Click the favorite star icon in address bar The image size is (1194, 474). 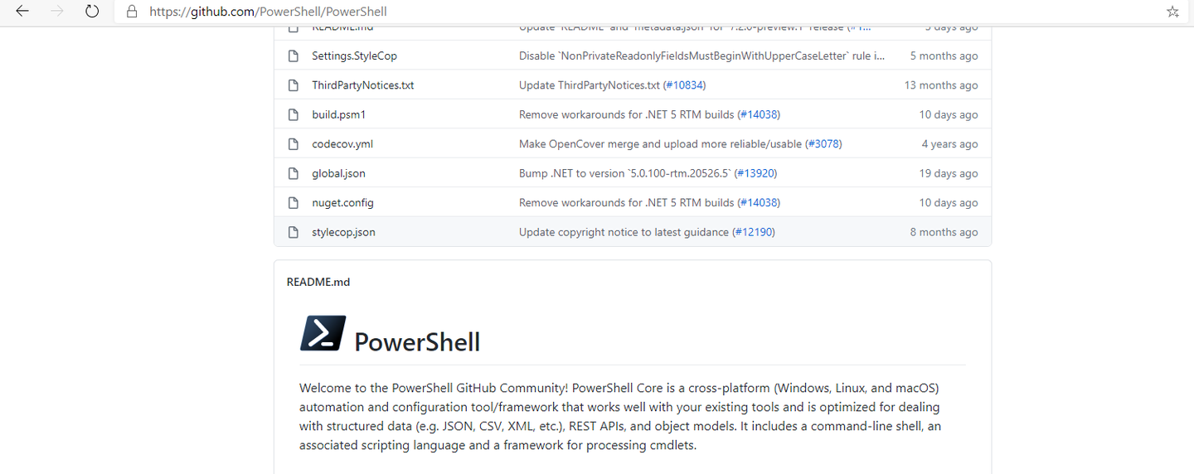click(1172, 12)
